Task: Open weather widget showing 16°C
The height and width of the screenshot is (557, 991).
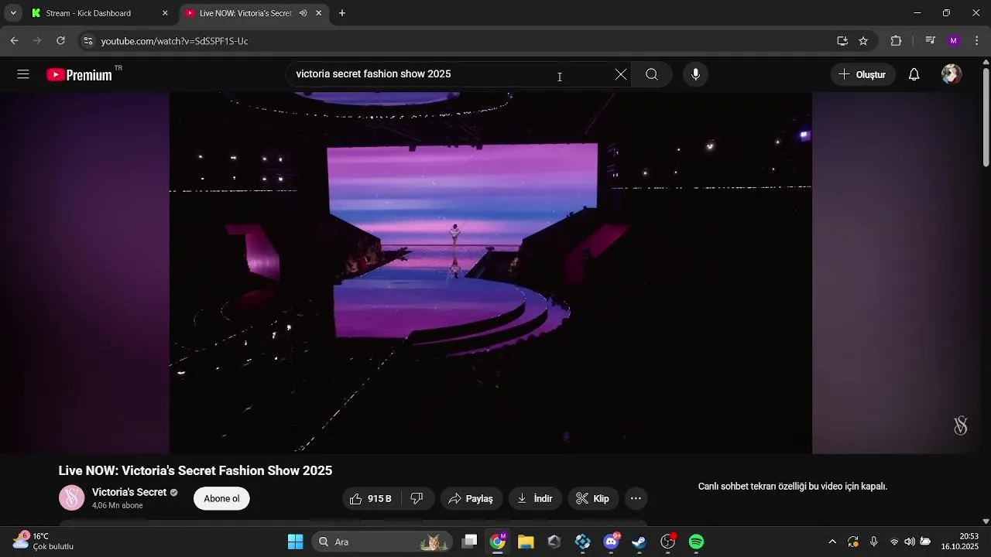Action: [x=43, y=542]
